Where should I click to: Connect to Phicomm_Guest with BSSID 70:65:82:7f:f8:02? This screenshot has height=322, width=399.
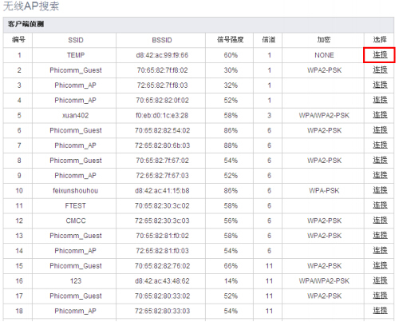pos(380,70)
